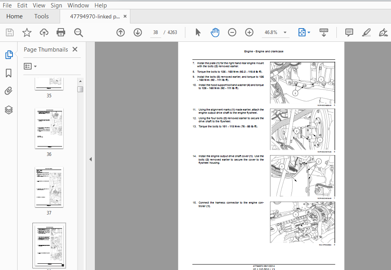This screenshot has height=270, width=391.
Task: Add a comment with the speech bubble
Action: 349,32
